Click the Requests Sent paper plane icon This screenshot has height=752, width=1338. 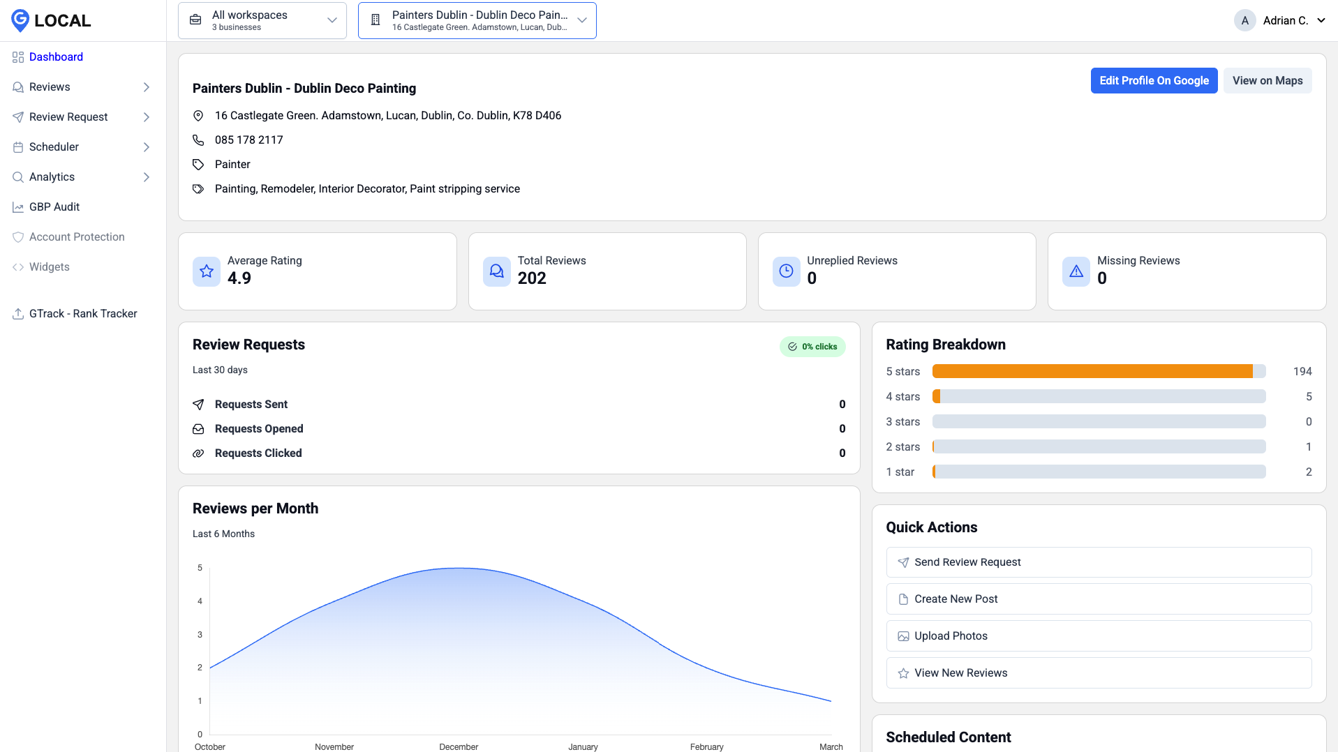point(198,404)
